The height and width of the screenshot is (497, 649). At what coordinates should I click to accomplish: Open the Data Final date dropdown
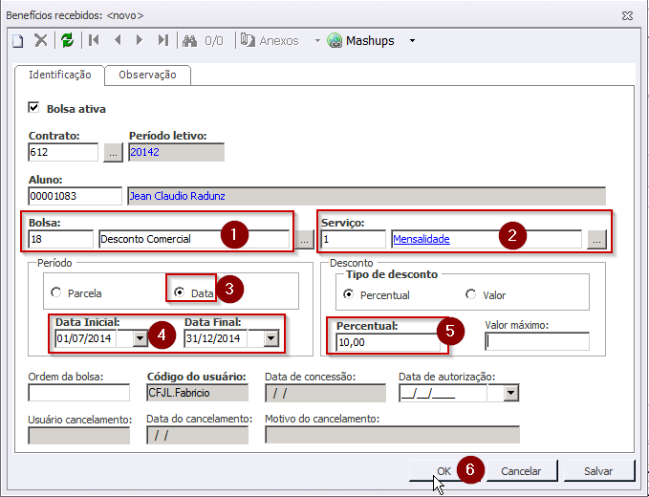[270, 338]
